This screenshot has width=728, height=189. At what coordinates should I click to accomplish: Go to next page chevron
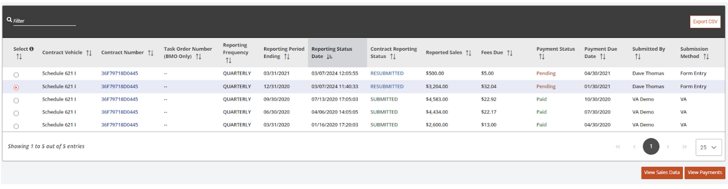[668, 147]
